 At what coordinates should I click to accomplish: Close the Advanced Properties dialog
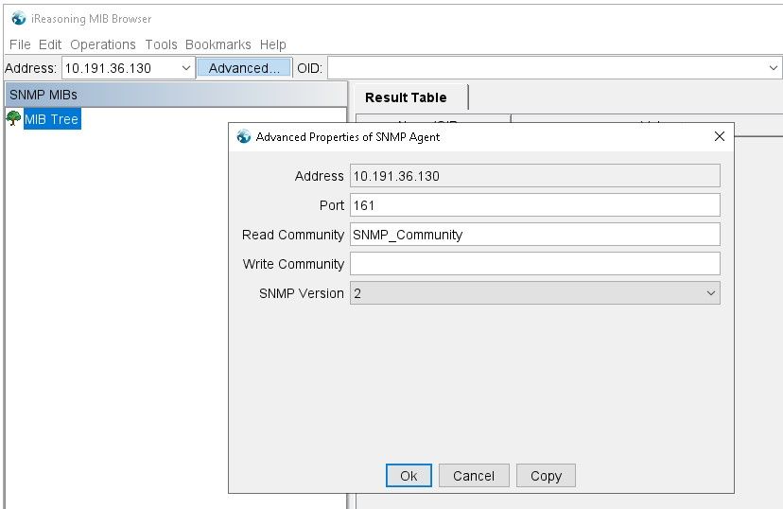tap(719, 136)
